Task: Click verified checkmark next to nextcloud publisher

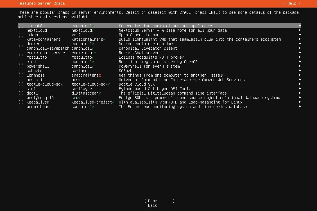Action: [93, 31]
